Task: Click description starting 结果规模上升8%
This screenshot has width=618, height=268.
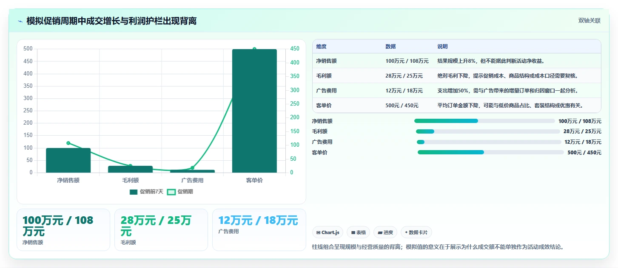Action: click(x=491, y=61)
